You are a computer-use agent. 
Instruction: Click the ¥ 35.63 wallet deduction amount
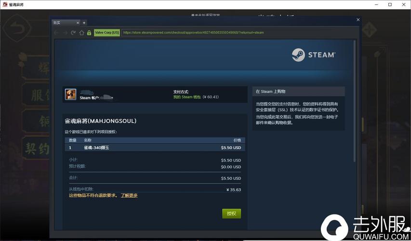[x=234, y=189]
